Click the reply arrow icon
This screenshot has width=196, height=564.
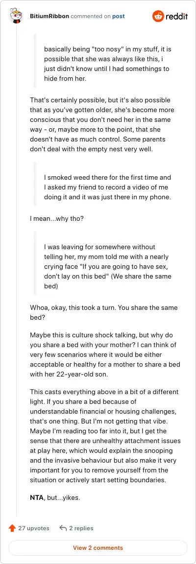[63, 528]
